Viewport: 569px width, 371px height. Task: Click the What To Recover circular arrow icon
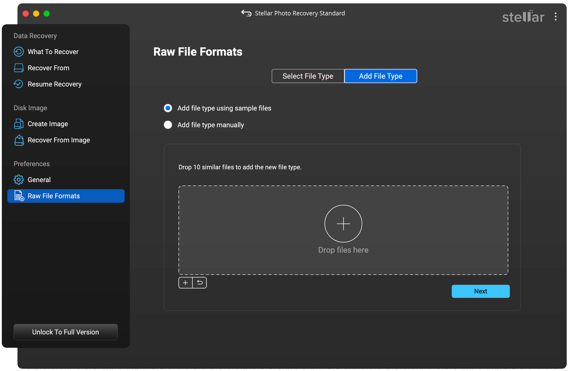click(19, 52)
